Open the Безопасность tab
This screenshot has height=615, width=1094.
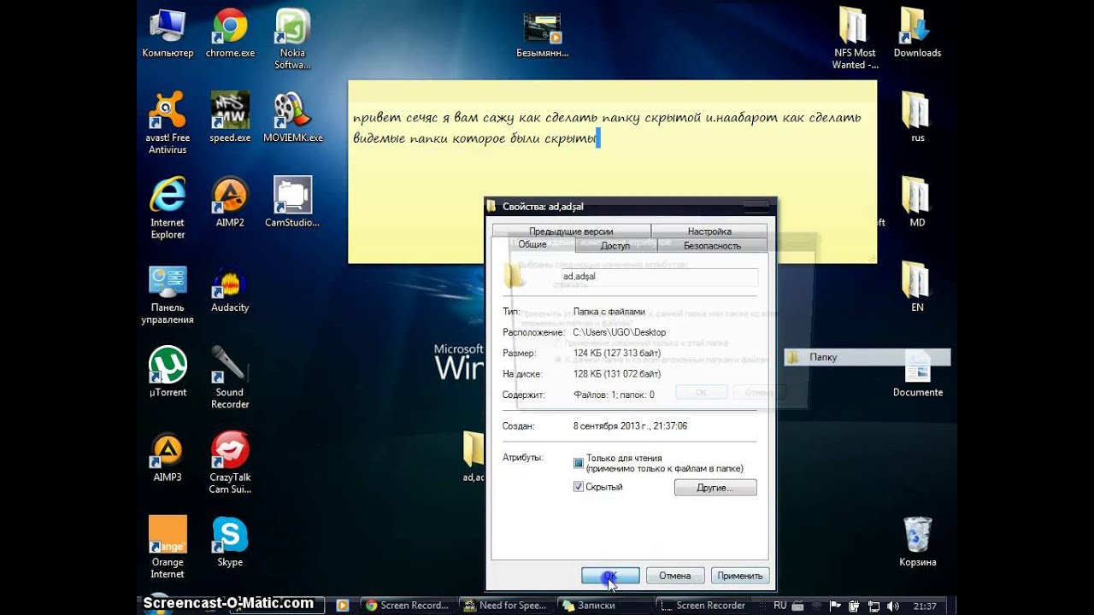712,246
